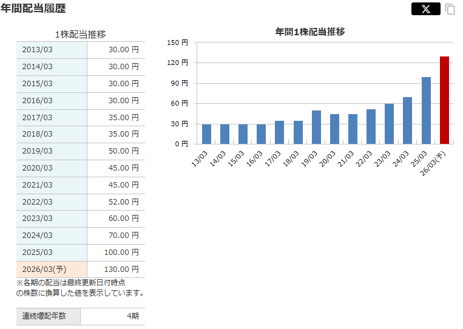This screenshot has width=463, height=329.
Task: Click the 連続増配年数 label cell
Action: (48, 316)
